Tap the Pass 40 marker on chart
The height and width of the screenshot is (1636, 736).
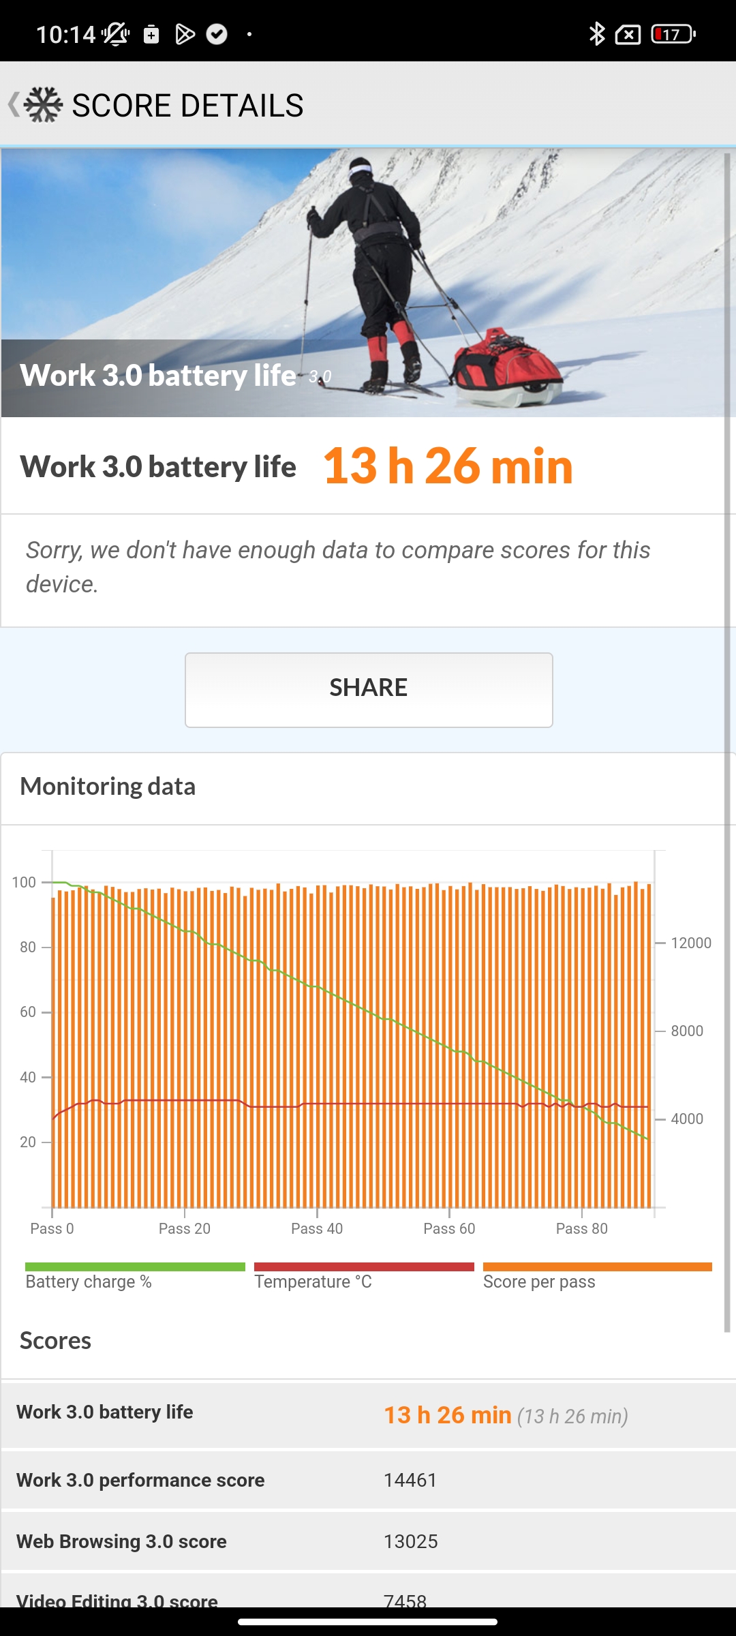click(x=317, y=1228)
